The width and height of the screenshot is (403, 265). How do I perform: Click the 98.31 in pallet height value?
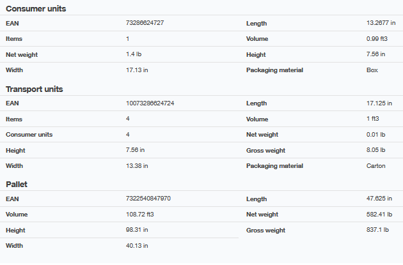pyautogui.click(x=137, y=230)
